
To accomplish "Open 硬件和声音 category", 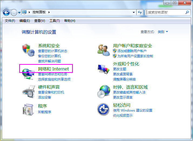I will [49, 87].
